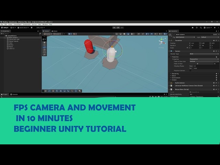
Task: Select the Rect tool in Scene toolbar
Action: point(44,52)
